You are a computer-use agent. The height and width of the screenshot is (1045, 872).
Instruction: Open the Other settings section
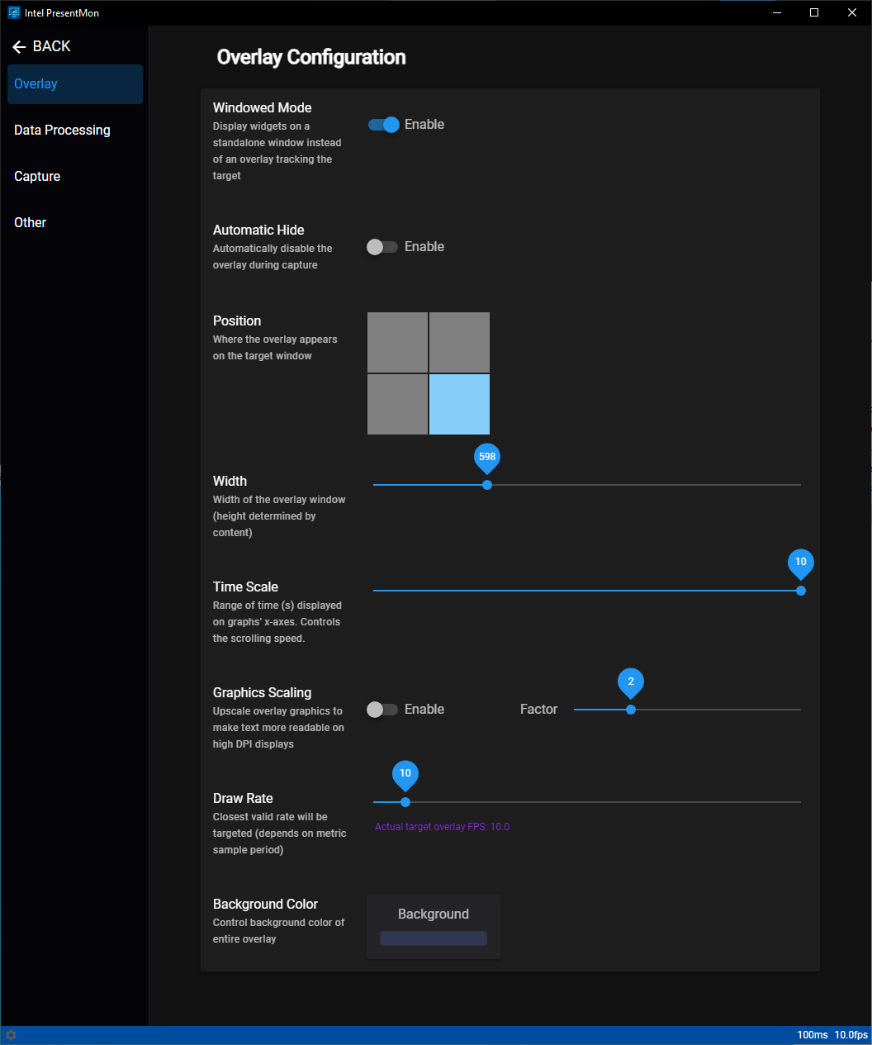[75, 223]
